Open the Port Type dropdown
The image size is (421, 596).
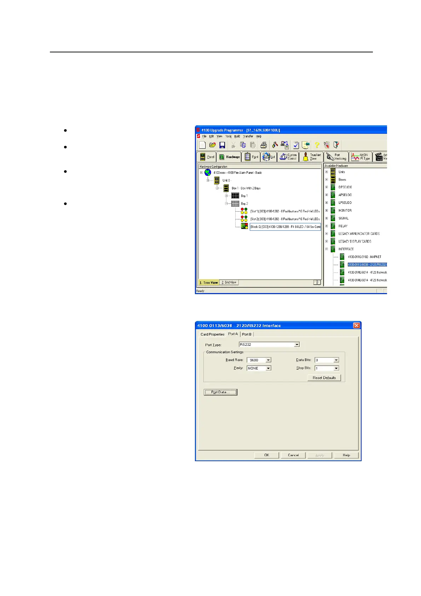(297, 344)
